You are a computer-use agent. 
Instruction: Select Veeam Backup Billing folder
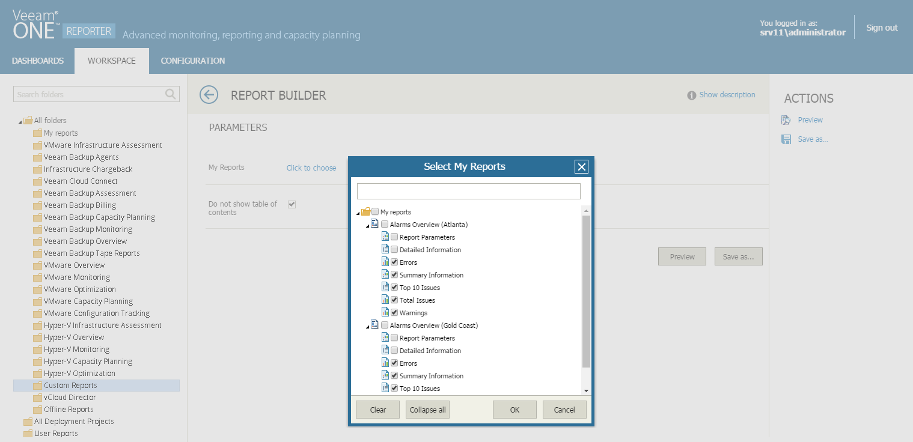point(80,205)
